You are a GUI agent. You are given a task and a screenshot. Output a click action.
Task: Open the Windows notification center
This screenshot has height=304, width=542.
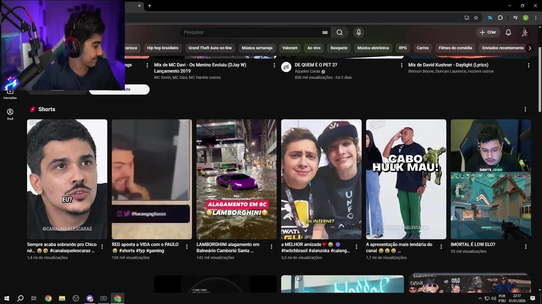[x=533, y=299]
